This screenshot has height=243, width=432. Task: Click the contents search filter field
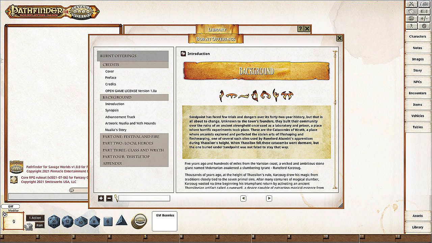click(x=144, y=198)
